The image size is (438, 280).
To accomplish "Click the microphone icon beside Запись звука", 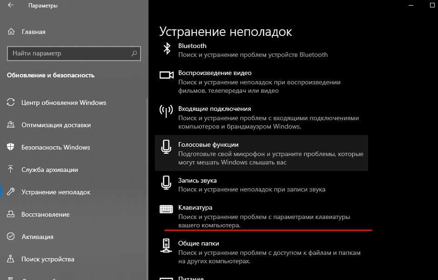I will coord(166,183).
